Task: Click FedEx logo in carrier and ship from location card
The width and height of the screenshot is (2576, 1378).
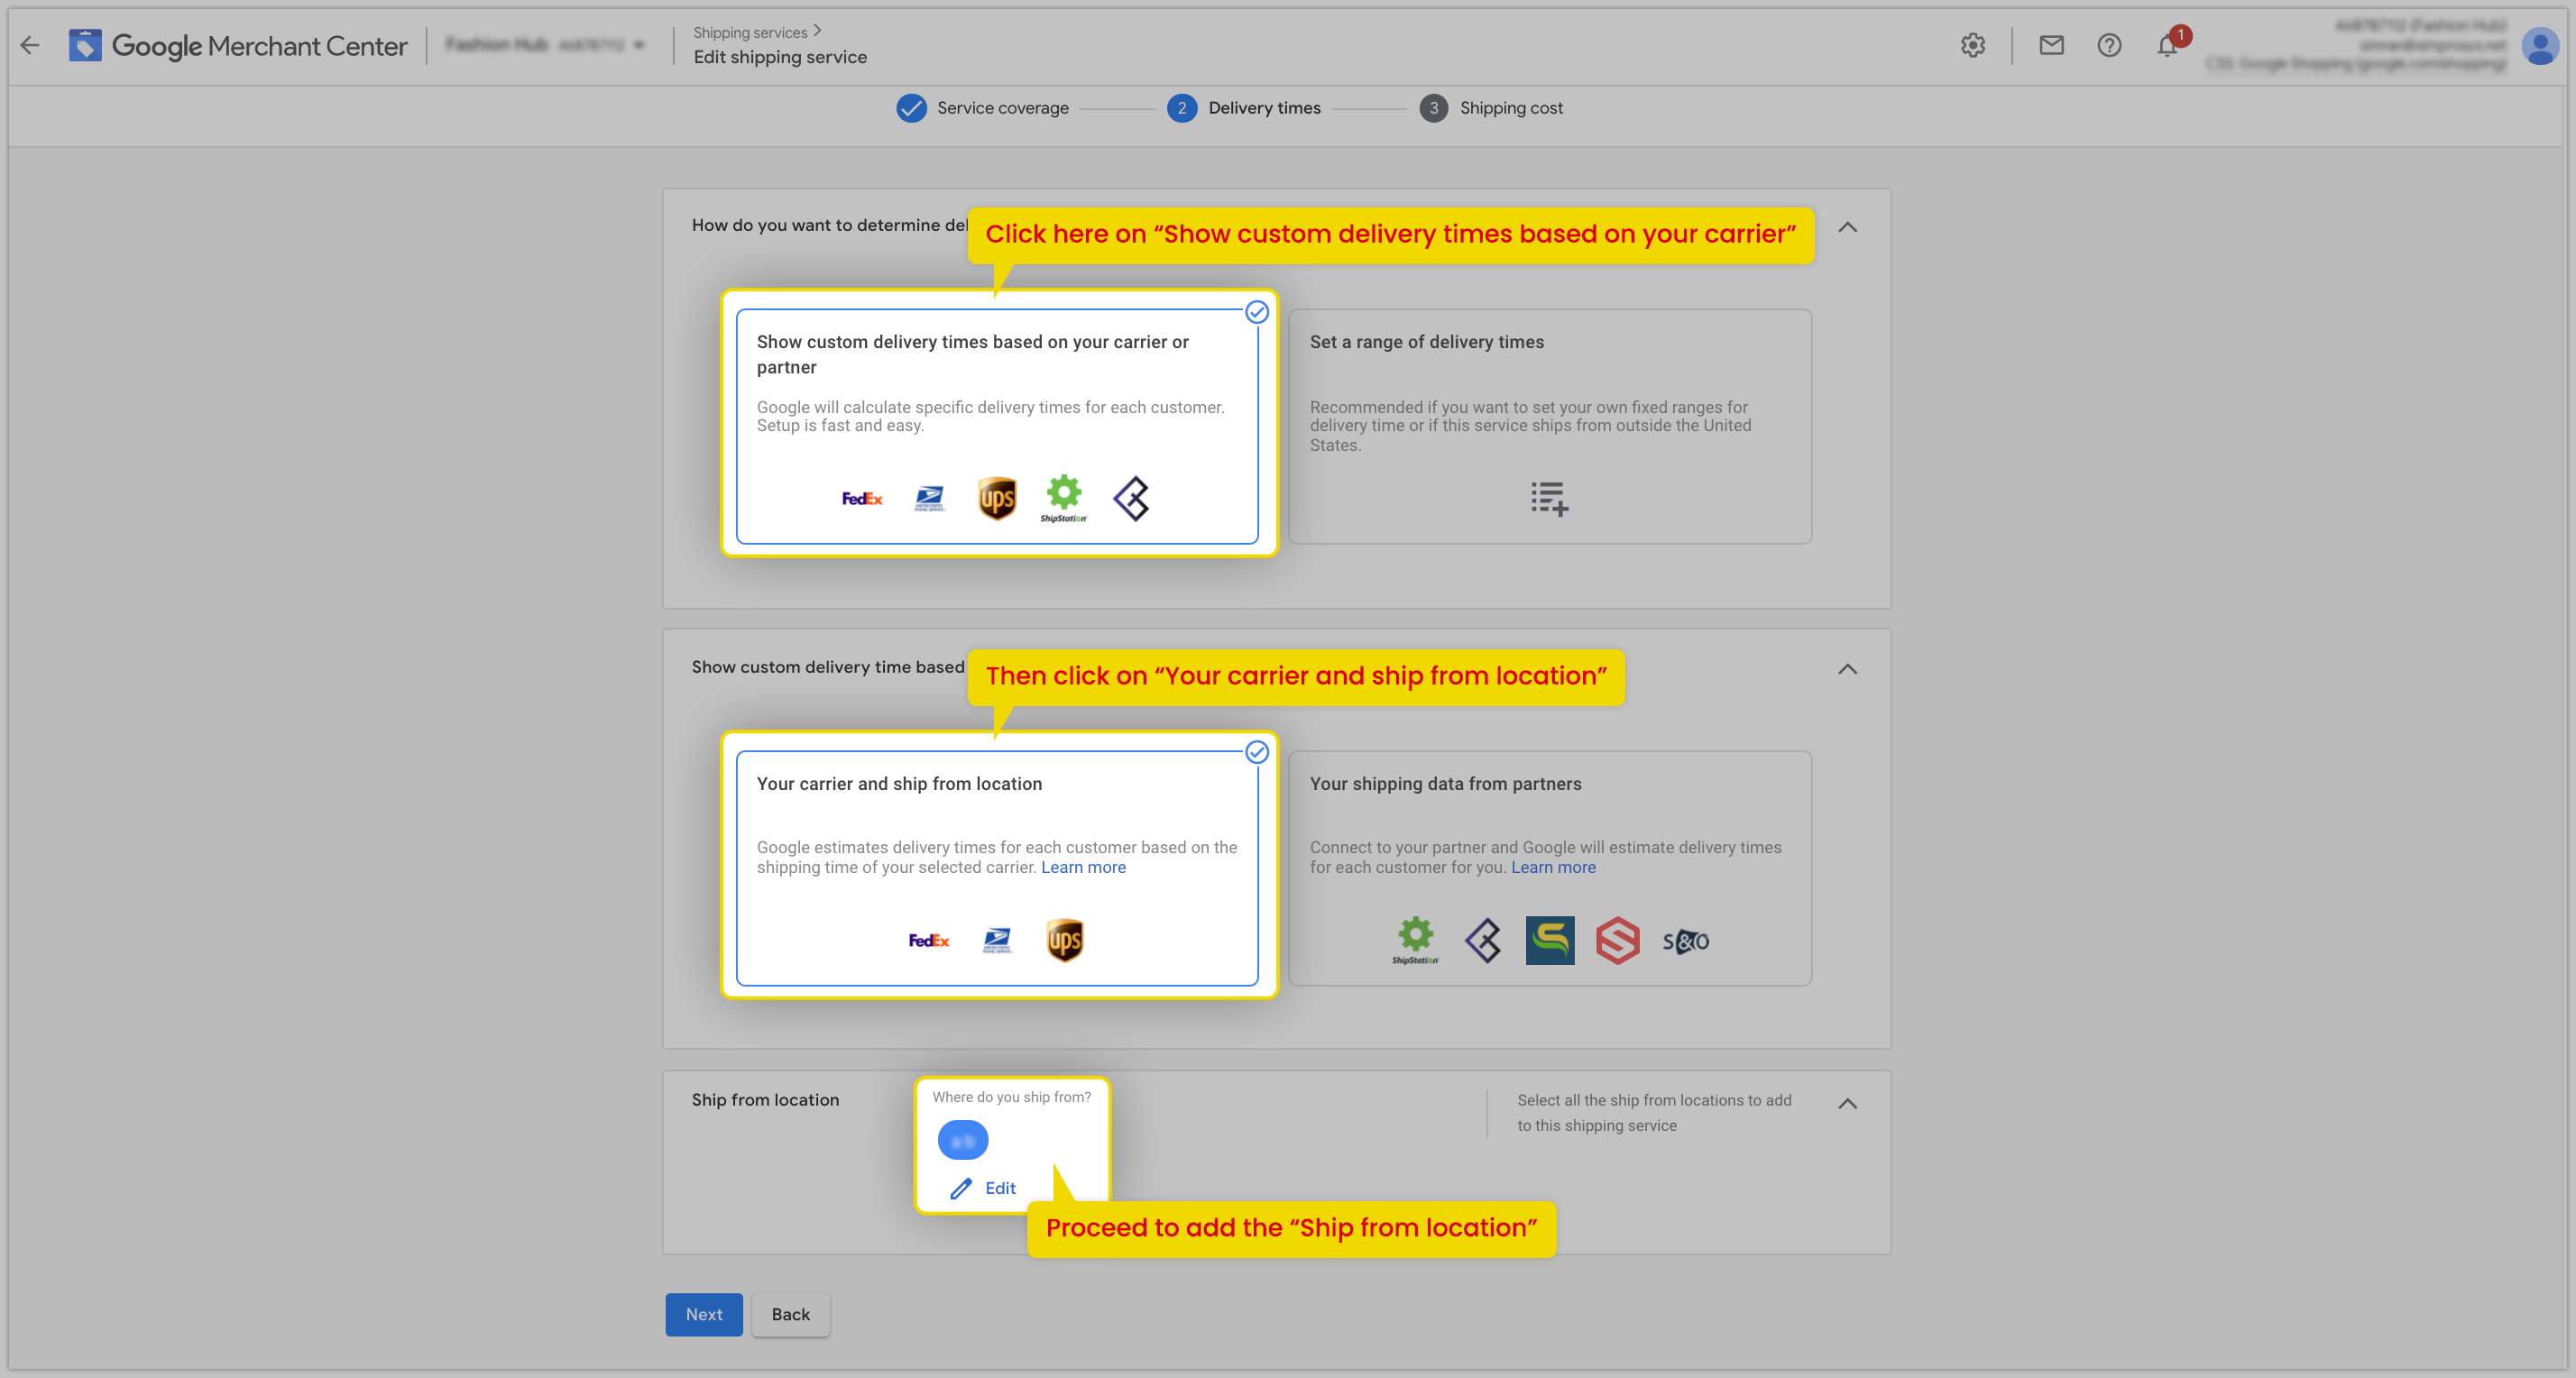Action: click(928, 940)
